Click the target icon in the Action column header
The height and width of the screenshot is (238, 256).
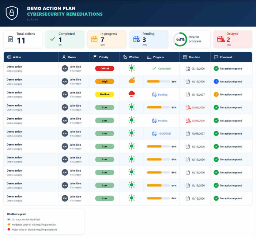[9, 57]
